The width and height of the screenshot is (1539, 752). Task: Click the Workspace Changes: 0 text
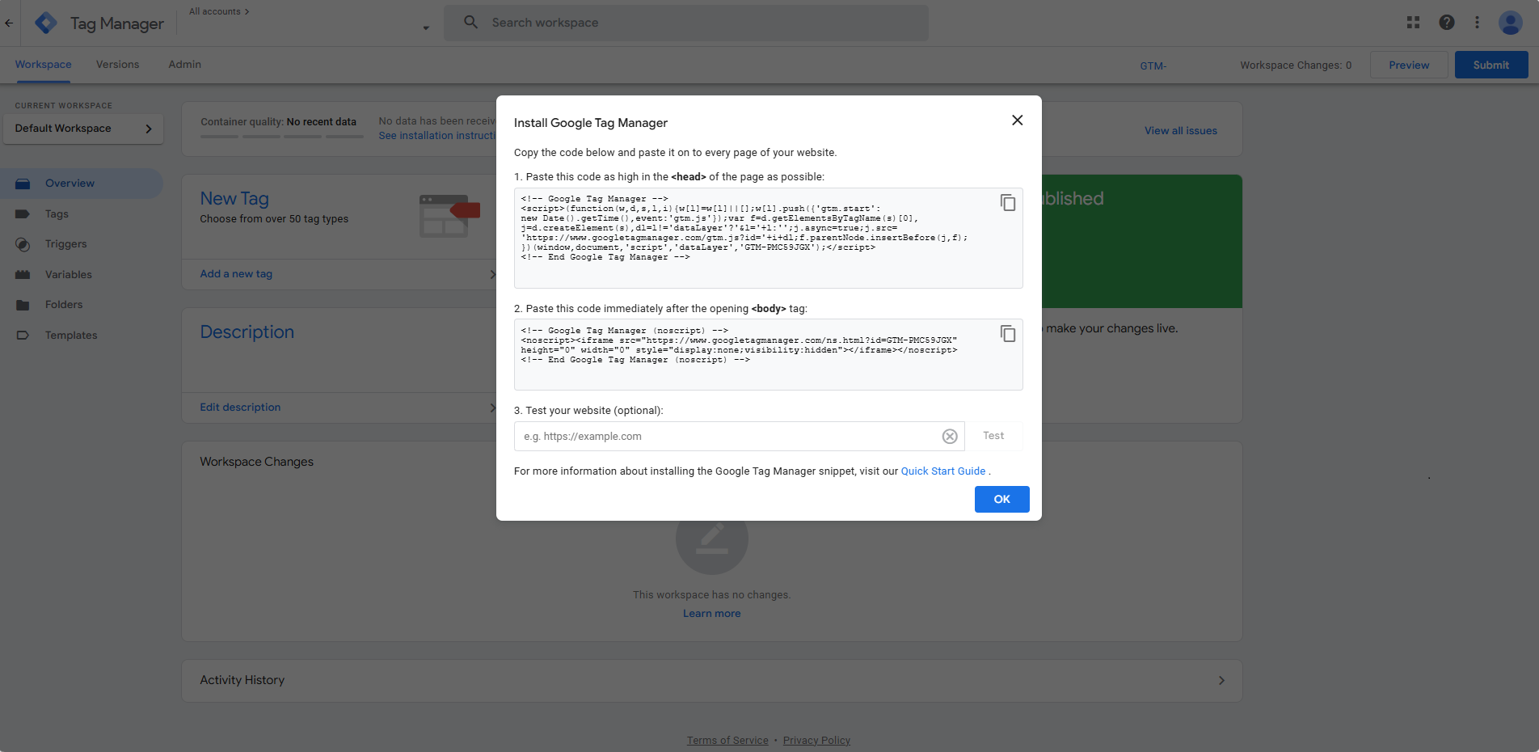(x=1295, y=65)
